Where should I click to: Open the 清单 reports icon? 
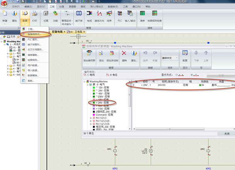(x=143, y=13)
